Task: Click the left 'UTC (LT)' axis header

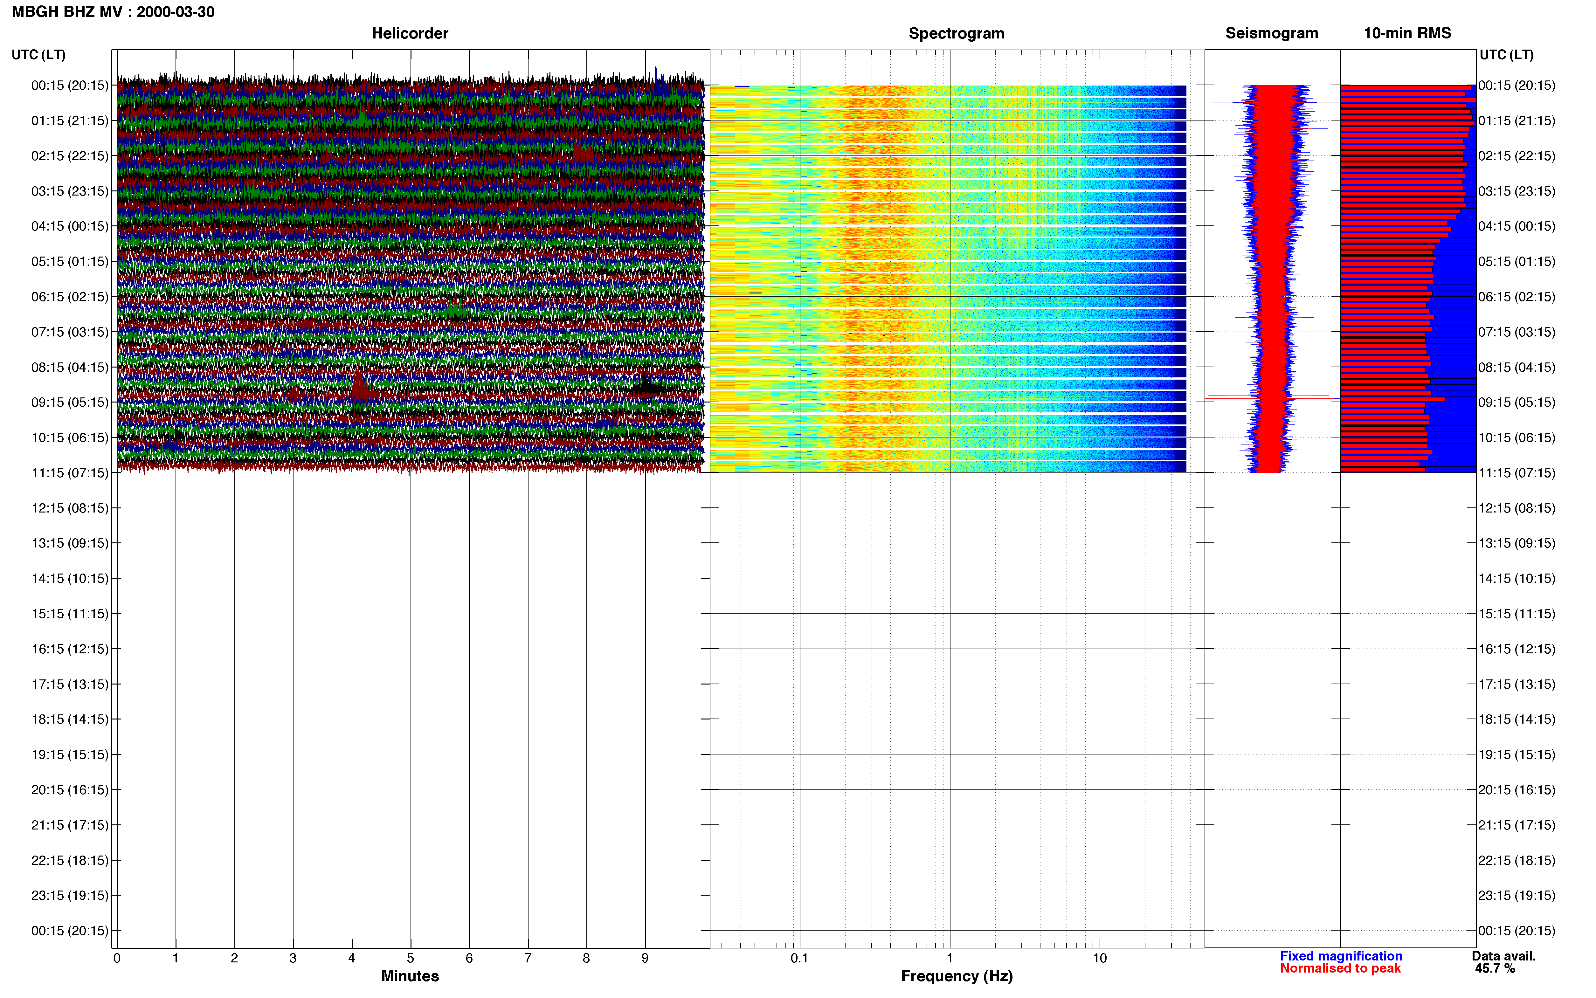Action: (x=38, y=55)
